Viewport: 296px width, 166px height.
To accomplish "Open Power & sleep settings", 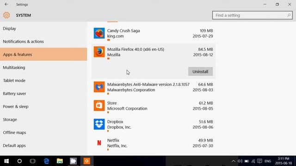I will 43,107.
